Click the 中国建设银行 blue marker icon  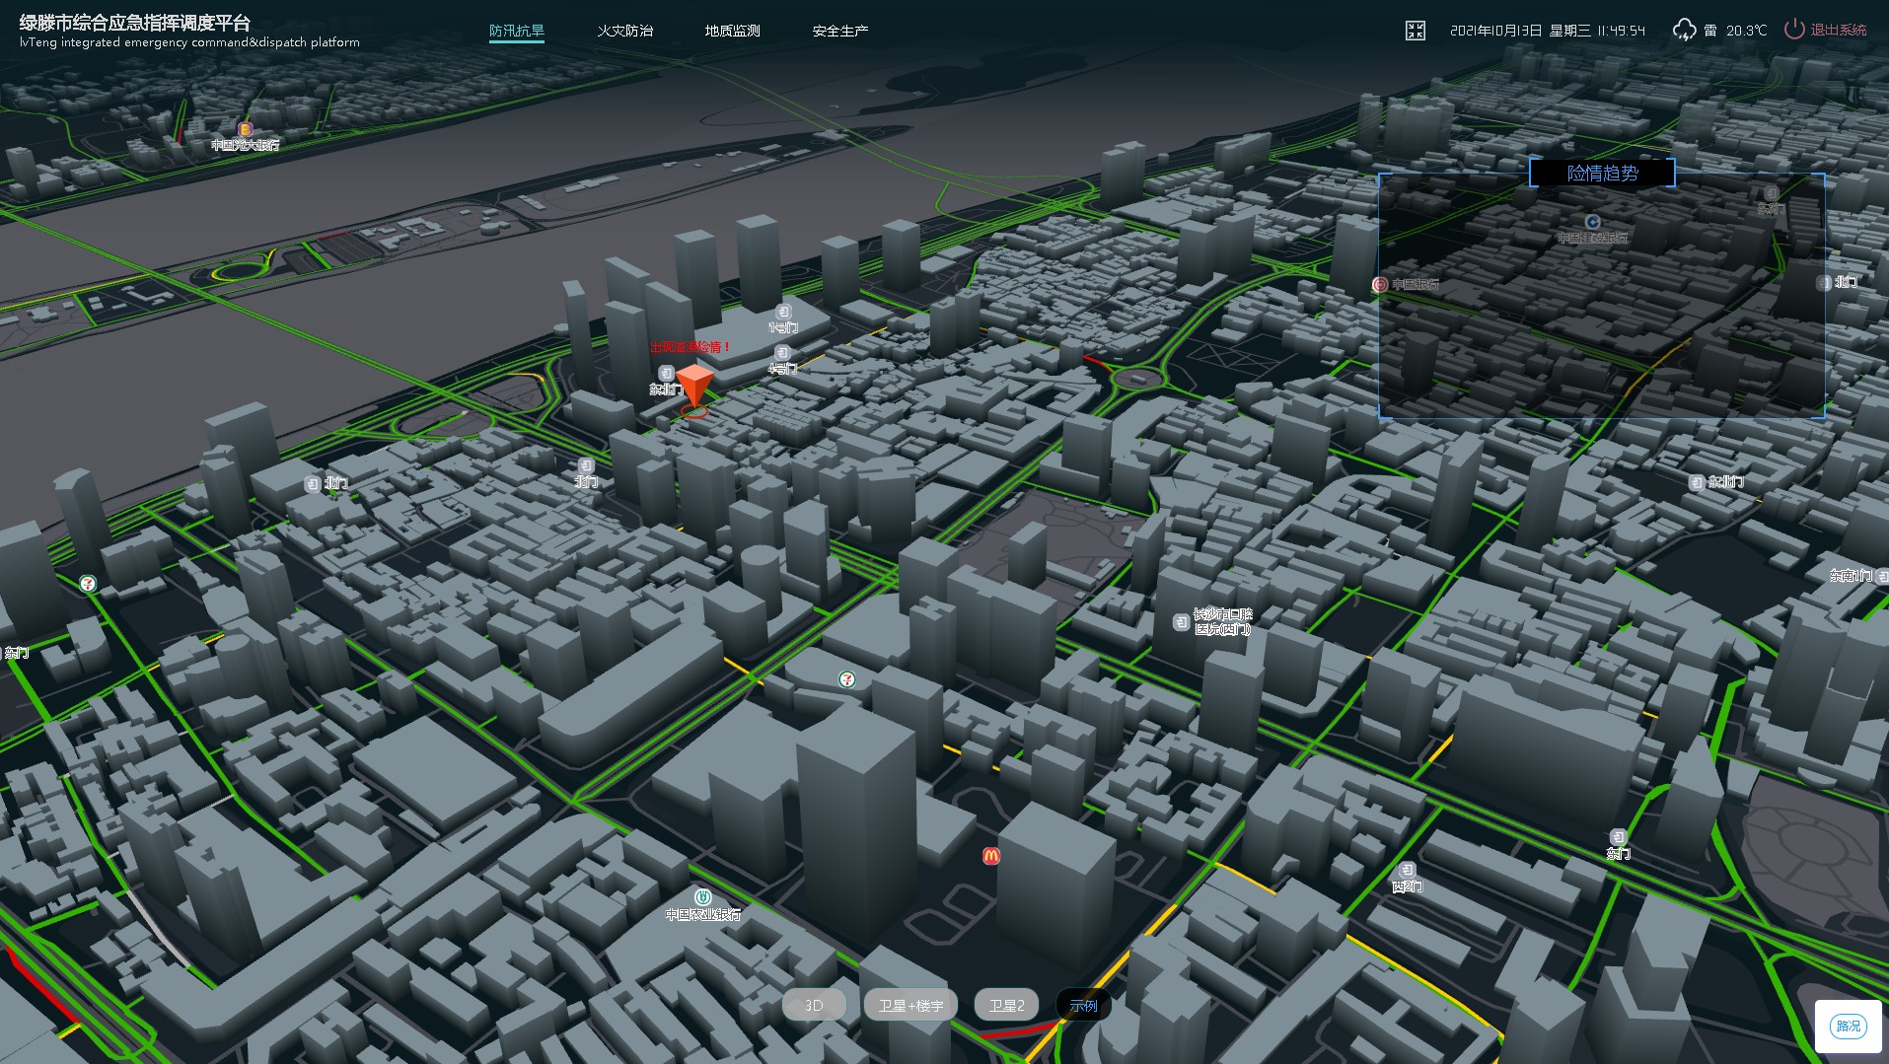(x=1592, y=222)
